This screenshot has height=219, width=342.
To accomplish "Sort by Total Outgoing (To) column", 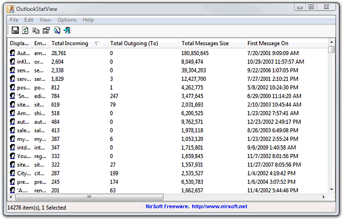I will [x=134, y=44].
